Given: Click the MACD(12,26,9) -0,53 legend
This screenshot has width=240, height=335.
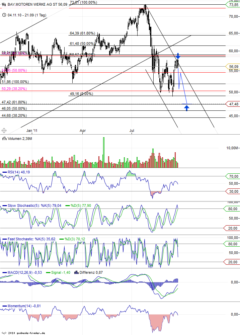Looking at the screenshot, I should click(x=22, y=272).
